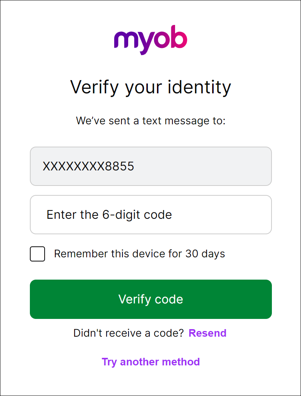Switch verification via 'Try another method'
301x396 pixels.
[x=150, y=362]
